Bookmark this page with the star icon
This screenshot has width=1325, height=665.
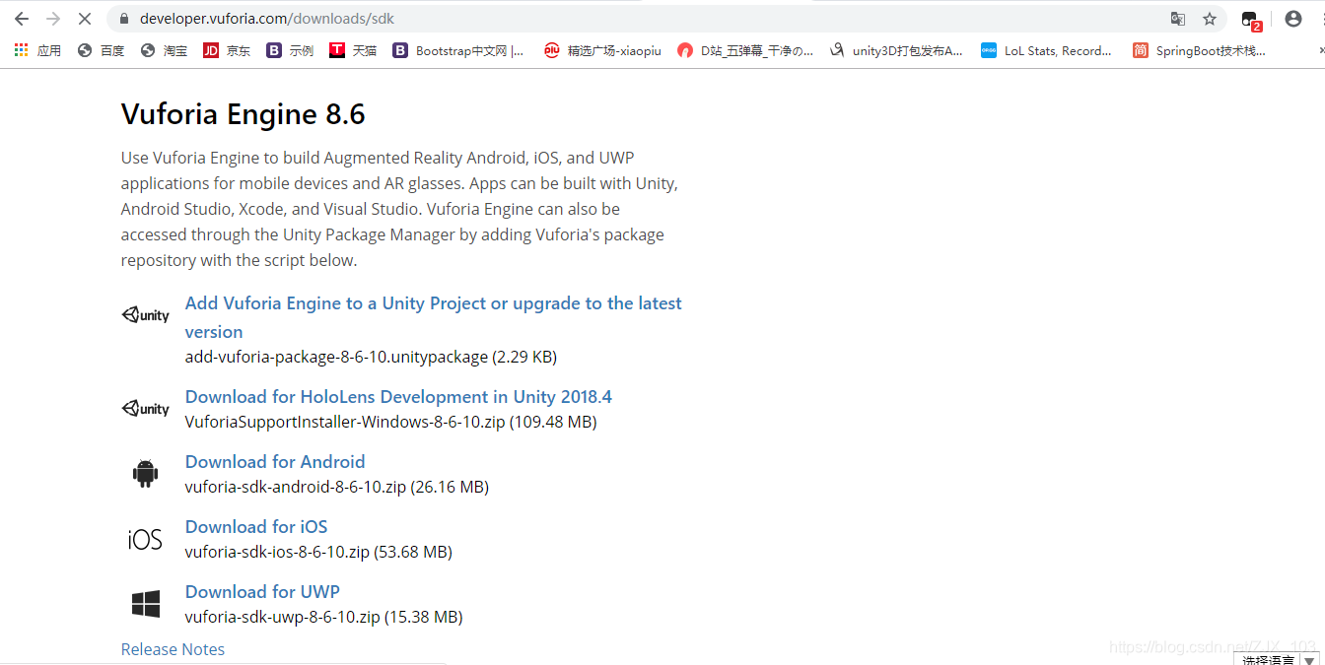[1210, 19]
